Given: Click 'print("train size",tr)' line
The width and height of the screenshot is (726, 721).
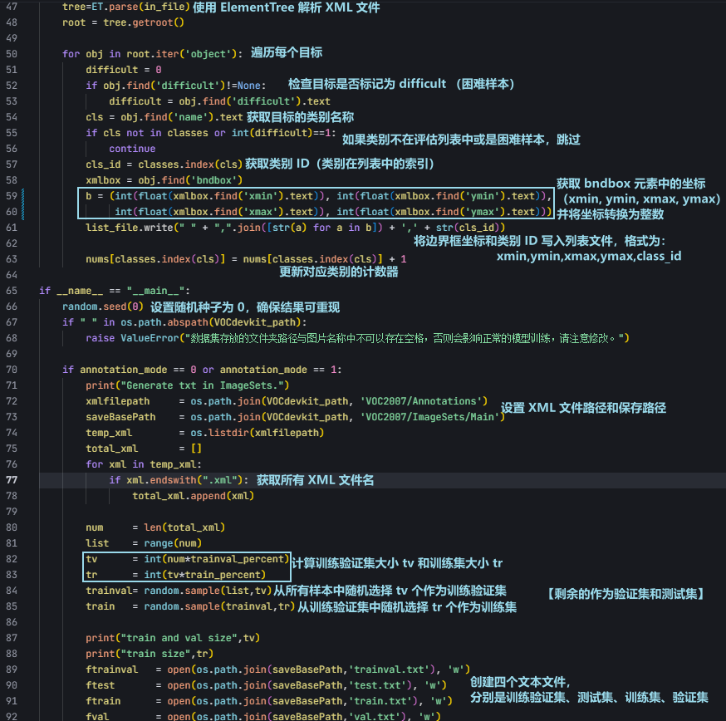Looking at the screenshot, I should (x=150, y=652).
